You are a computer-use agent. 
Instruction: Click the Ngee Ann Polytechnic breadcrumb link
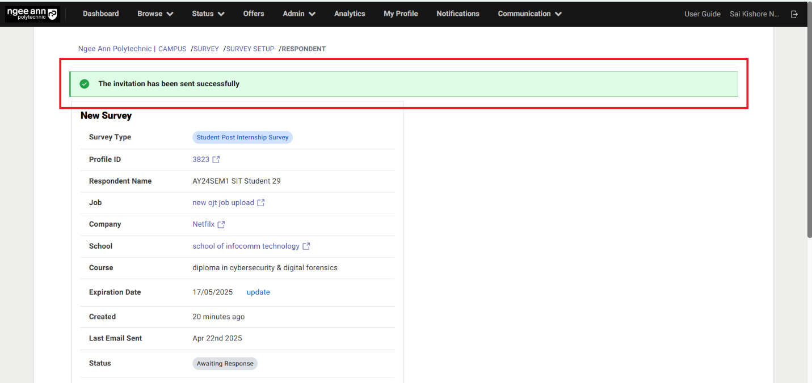click(x=115, y=49)
